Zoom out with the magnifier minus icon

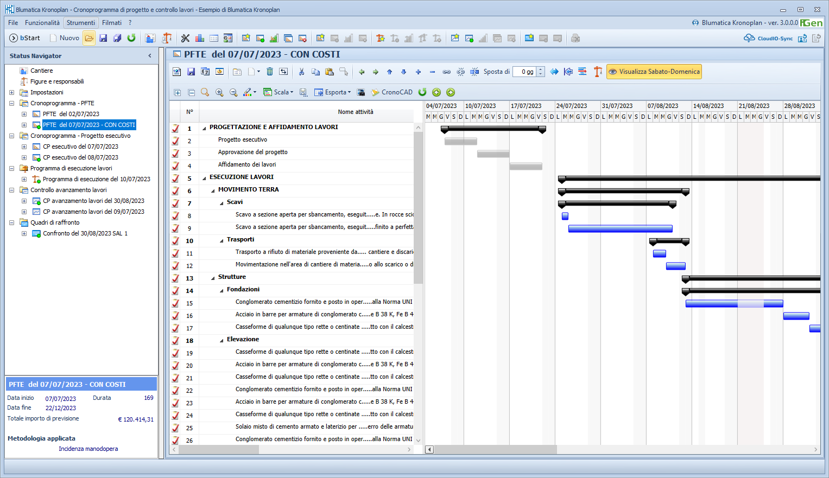(233, 92)
